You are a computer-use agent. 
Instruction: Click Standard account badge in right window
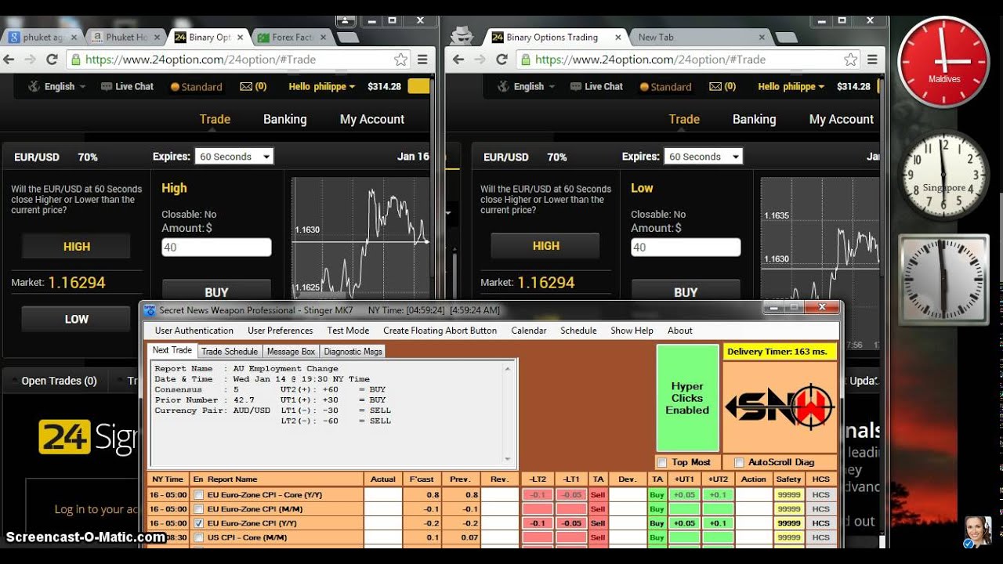coord(666,87)
